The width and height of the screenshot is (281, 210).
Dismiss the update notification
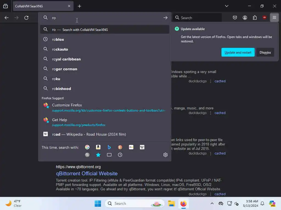[265, 52]
